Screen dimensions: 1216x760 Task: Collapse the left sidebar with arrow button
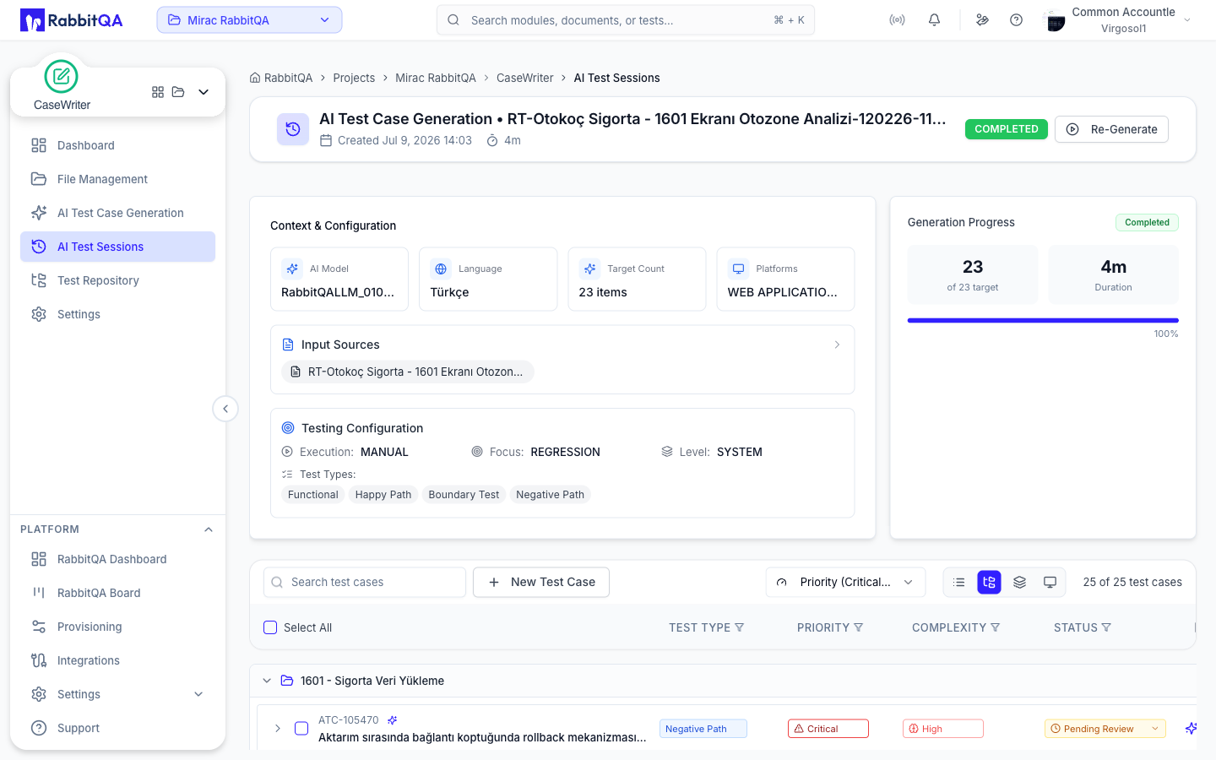(x=225, y=409)
